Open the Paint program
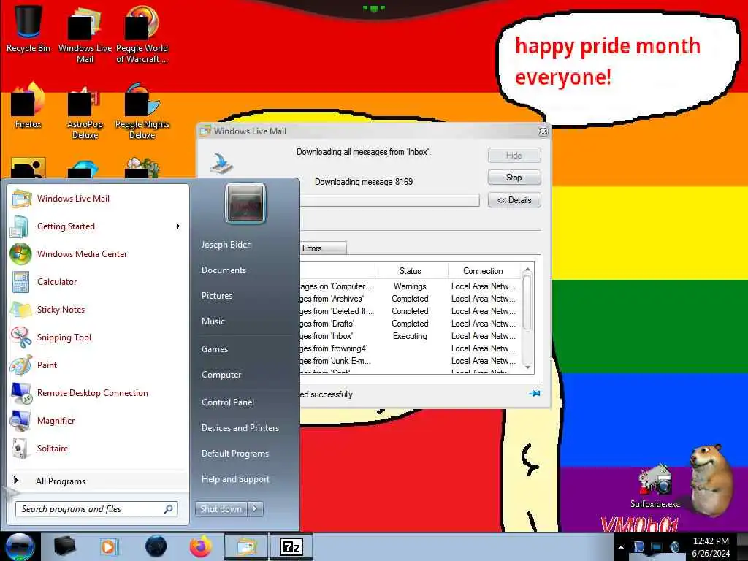Screen dimensions: 748x561 (x=98, y=365)
